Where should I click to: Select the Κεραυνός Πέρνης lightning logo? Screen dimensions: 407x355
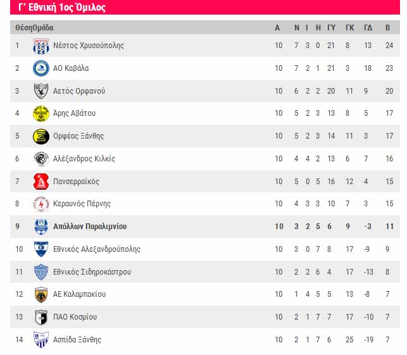41,204
